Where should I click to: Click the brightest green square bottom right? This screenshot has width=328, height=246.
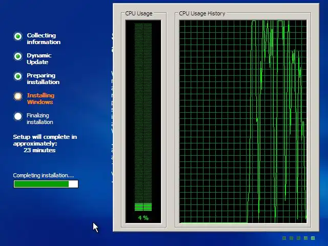point(313,238)
